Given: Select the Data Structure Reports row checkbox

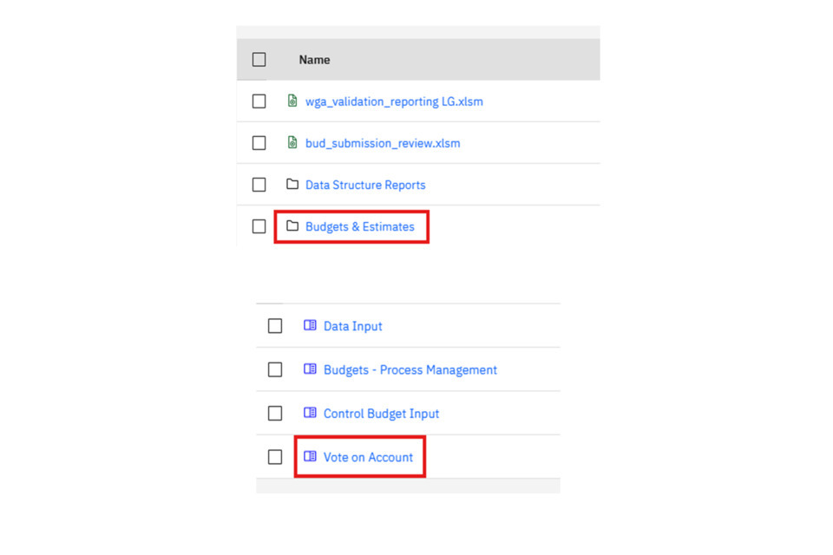Looking at the screenshot, I should pos(259,185).
